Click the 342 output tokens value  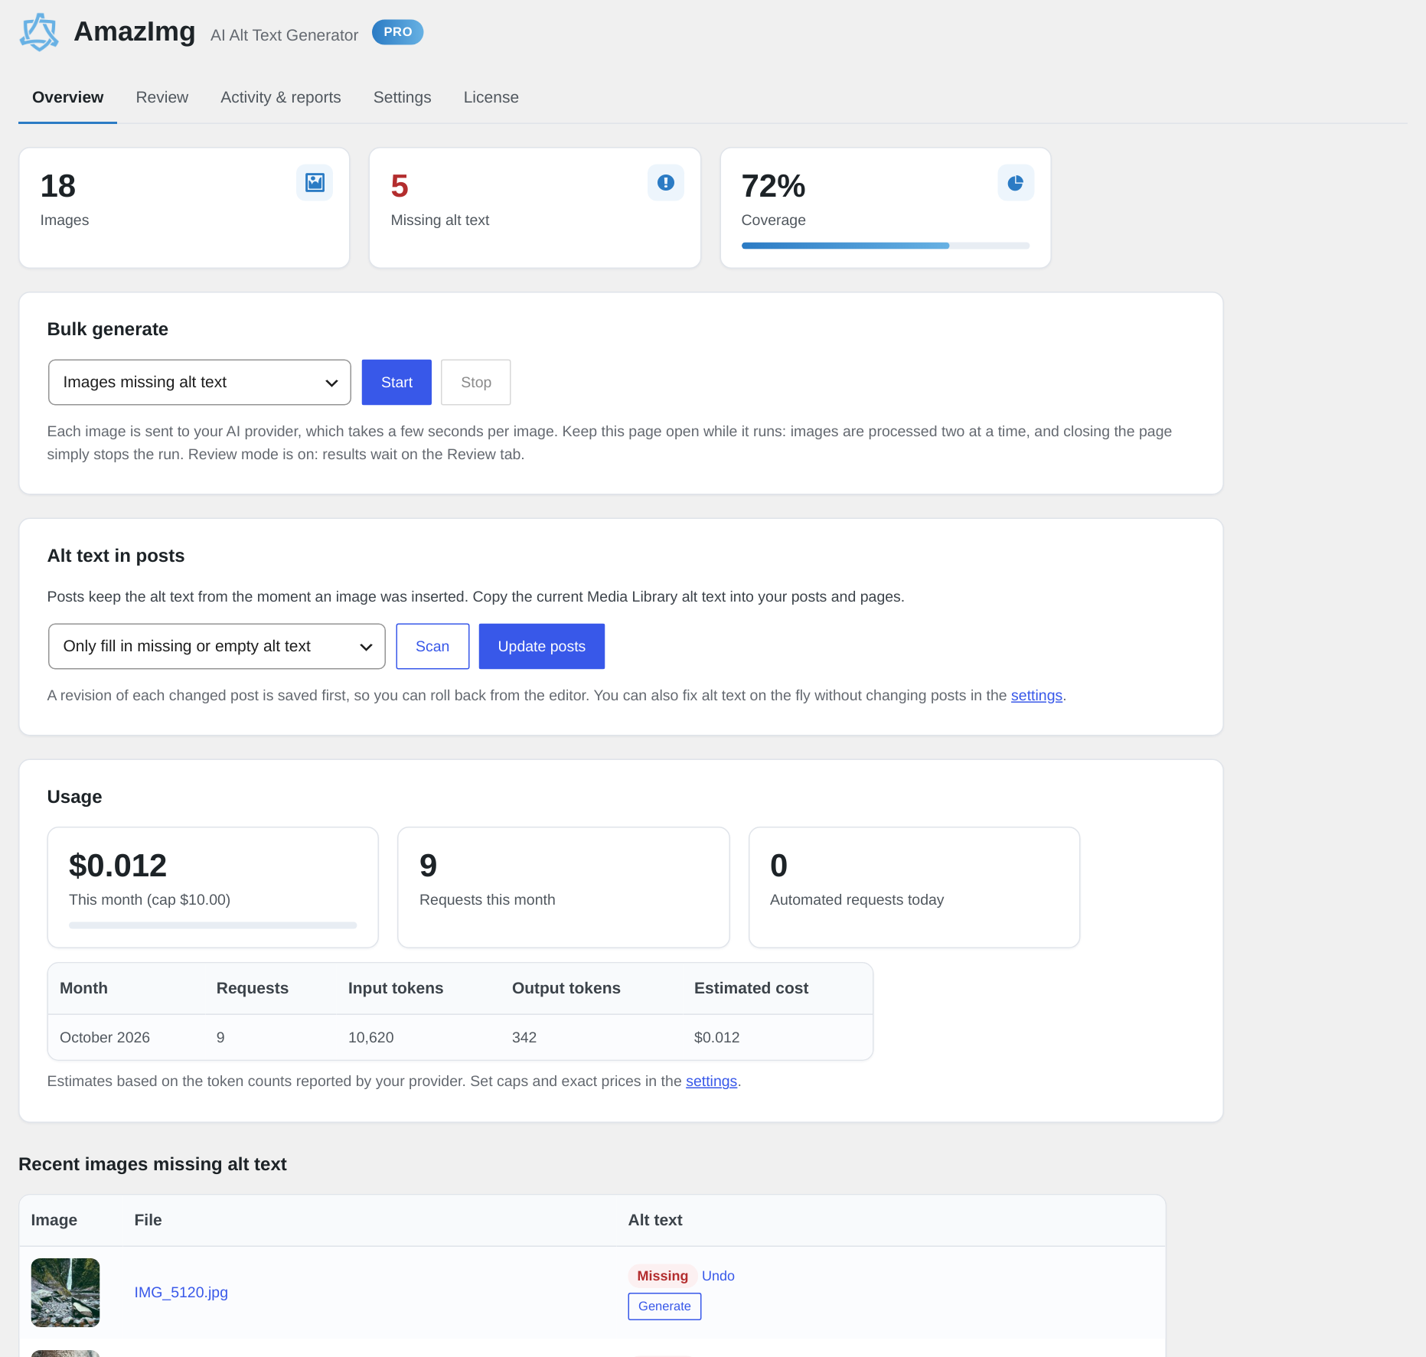[524, 1037]
